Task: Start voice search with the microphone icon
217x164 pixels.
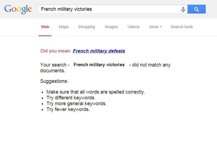Action: [183, 9]
